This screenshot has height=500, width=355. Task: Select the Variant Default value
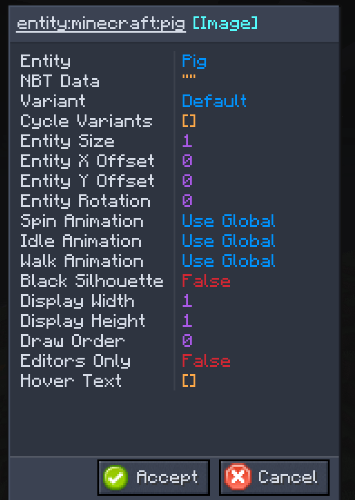tap(214, 101)
